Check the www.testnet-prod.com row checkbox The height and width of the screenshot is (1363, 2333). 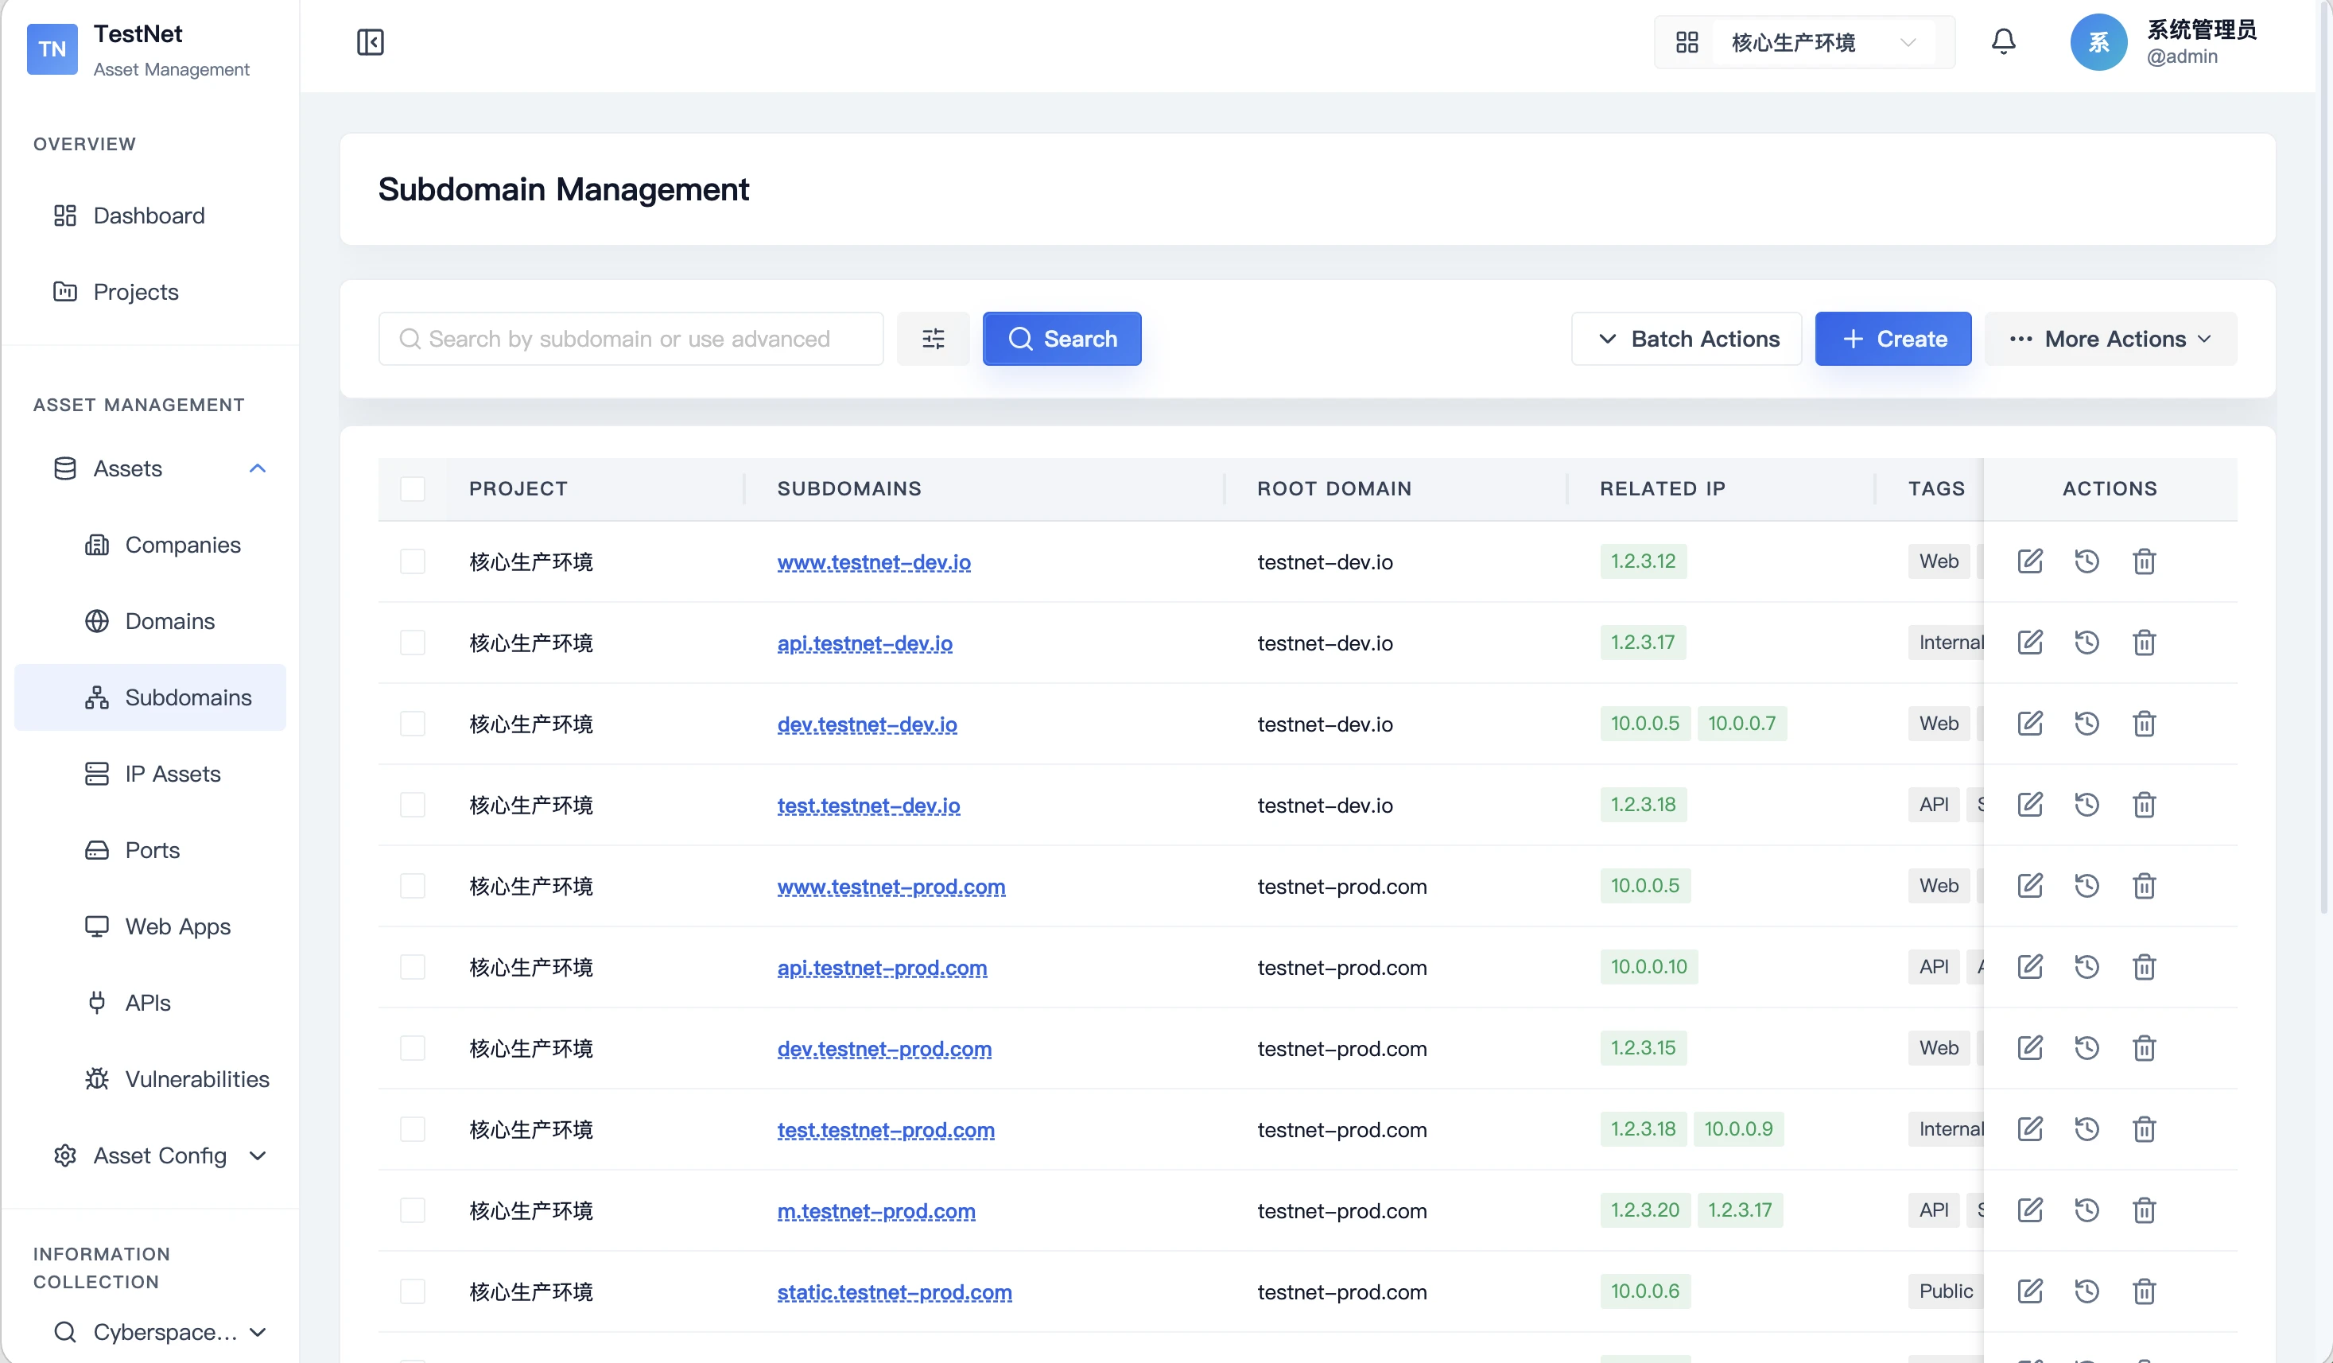pyautogui.click(x=413, y=886)
